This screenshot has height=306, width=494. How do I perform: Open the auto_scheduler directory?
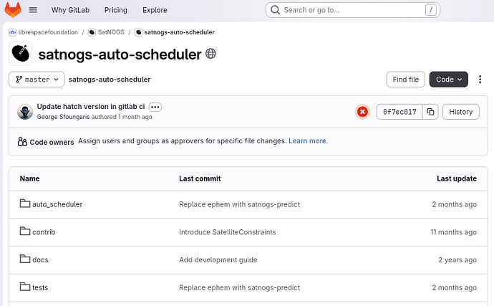click(x=57, y=204)
